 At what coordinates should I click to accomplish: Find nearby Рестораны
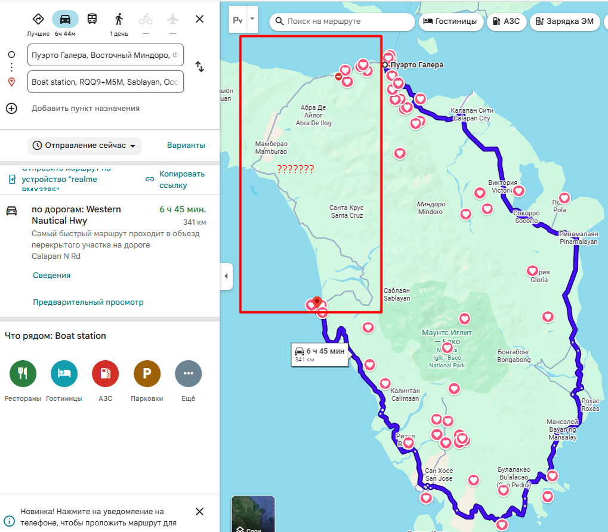(x=23, y=381)
